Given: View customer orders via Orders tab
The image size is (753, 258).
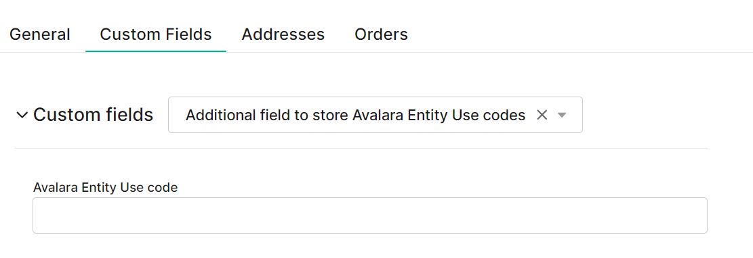Looking at the screenshot, I should click(x=382, y=34).
